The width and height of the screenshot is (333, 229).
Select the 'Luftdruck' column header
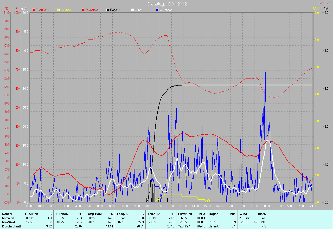click(185, 214)
